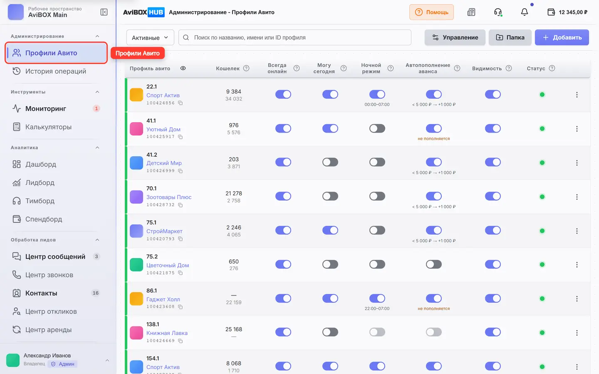Click the orange color avatar of Гаджет Холл
The image size is (599, 374).
pos(136,298)
